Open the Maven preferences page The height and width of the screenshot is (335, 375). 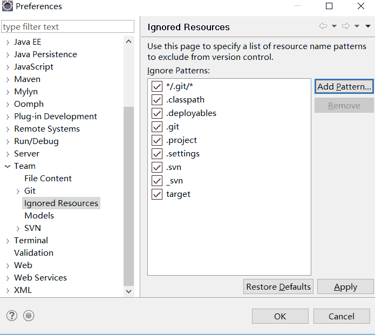click(27, 79)
